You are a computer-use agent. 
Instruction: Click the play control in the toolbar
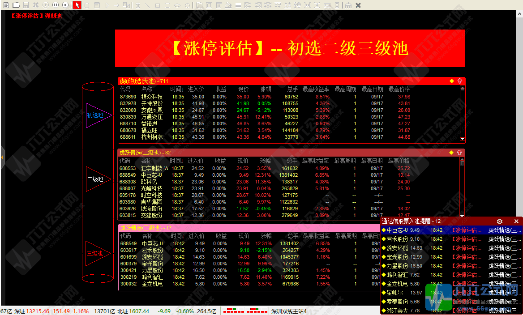pos(45,5)
